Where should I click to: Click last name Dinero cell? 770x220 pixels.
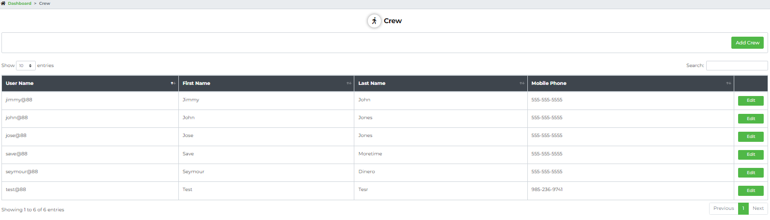pyautogui.click(x=441, y=172)
